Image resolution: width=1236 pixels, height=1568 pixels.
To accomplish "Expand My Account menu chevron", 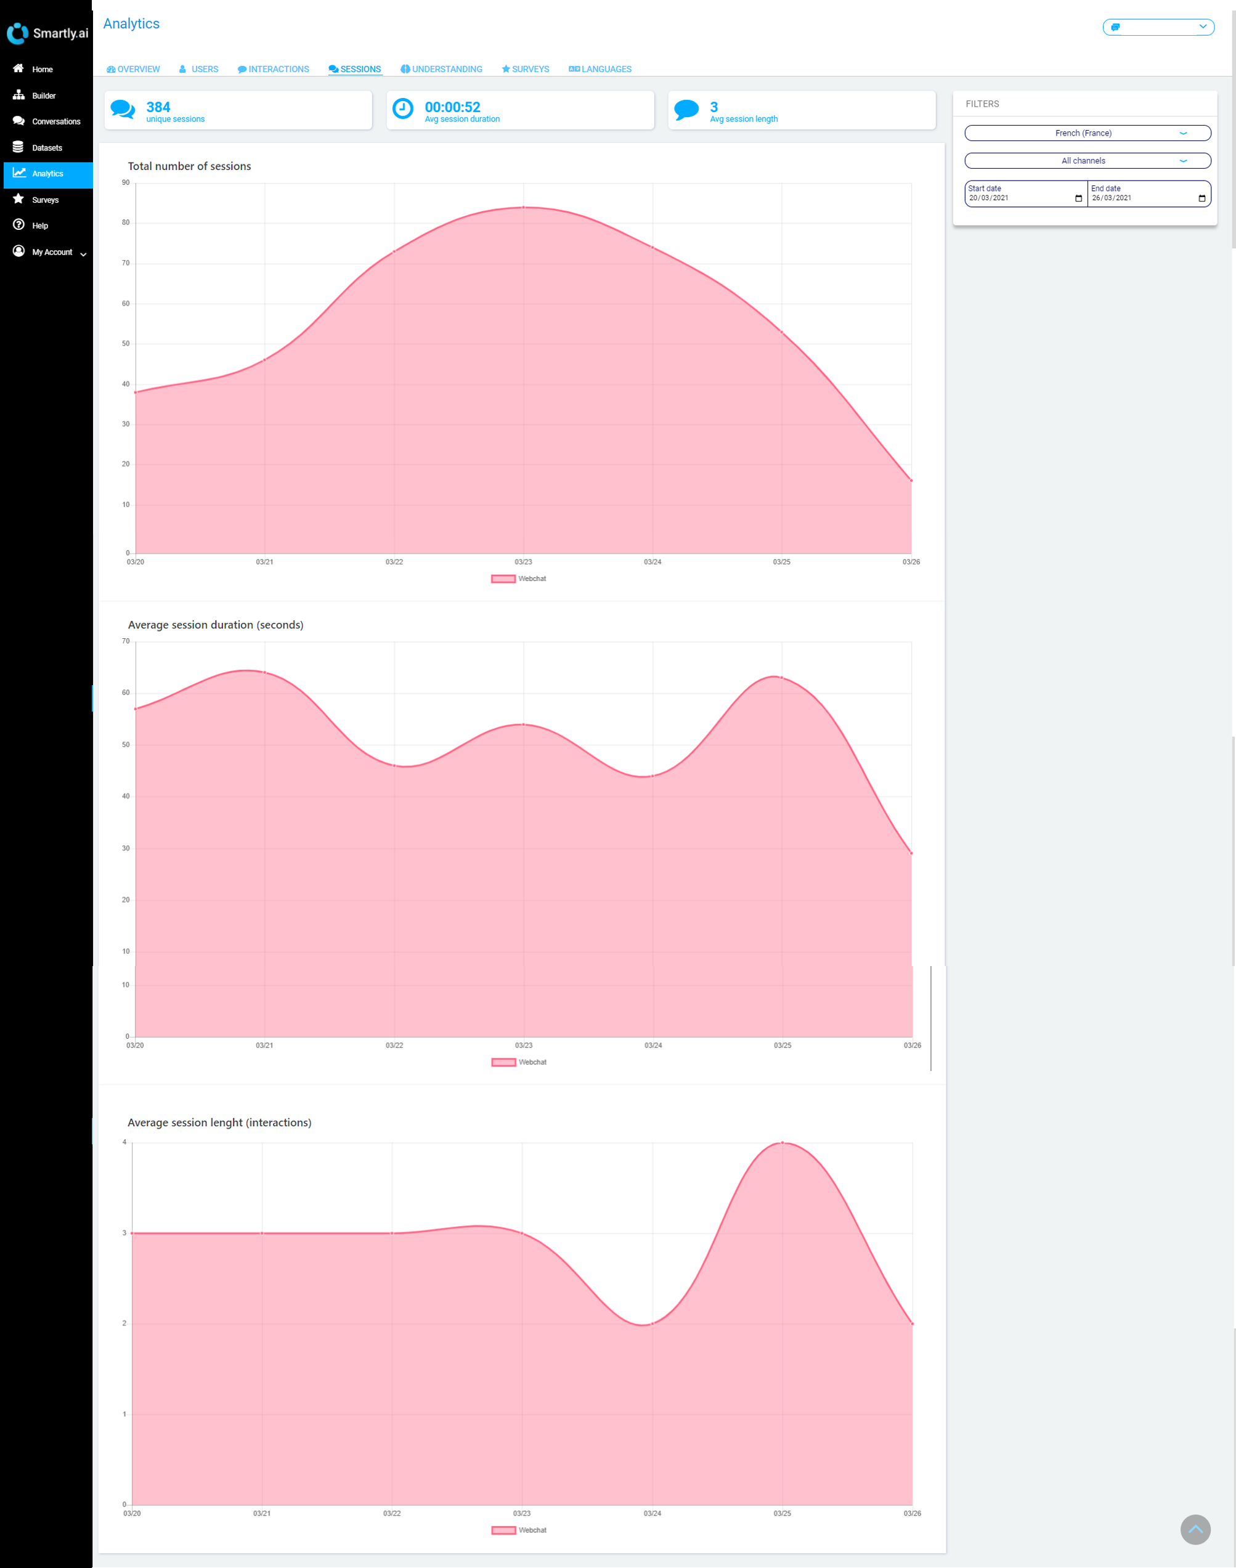I will coord(83,253).
